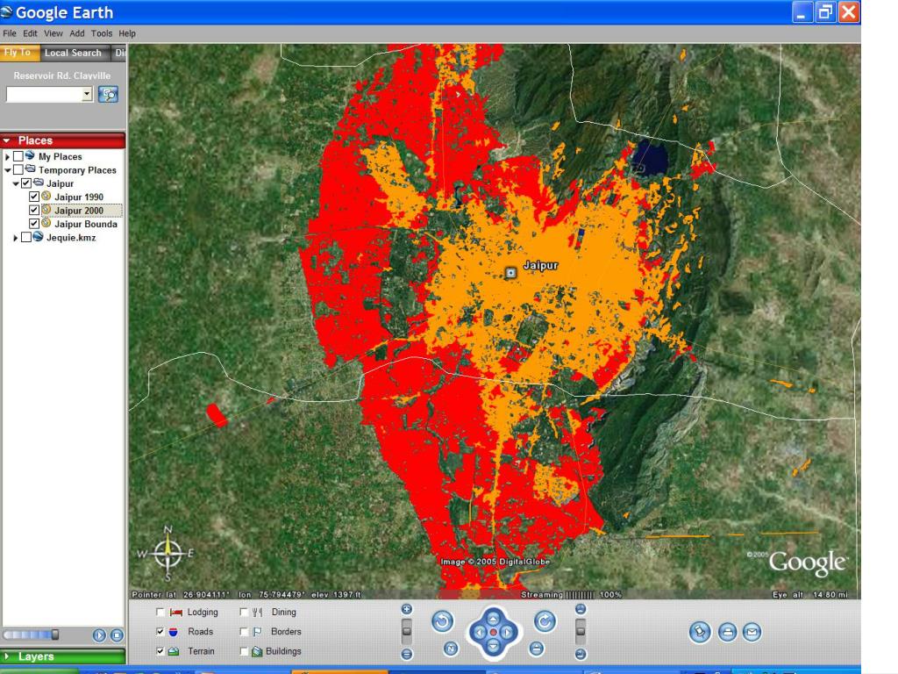Enable the Lodging layer checkbox
The width and height of the screenshot is (898, 674).
tap(160, 612)
